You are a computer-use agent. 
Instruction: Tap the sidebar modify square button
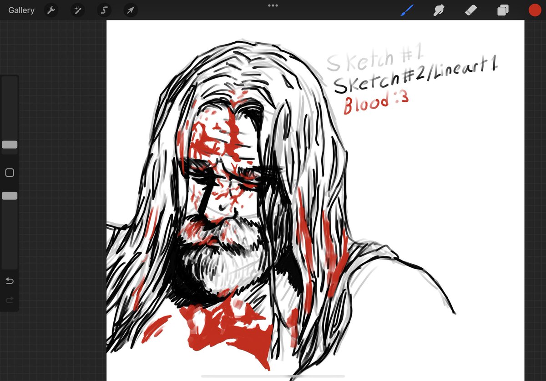tap(10, 173)
